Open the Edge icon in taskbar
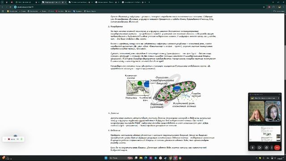This screenshot has height=161, width=286. [x=146, y=158]
